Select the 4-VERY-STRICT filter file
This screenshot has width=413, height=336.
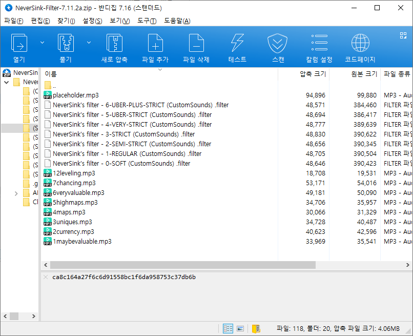128,125
